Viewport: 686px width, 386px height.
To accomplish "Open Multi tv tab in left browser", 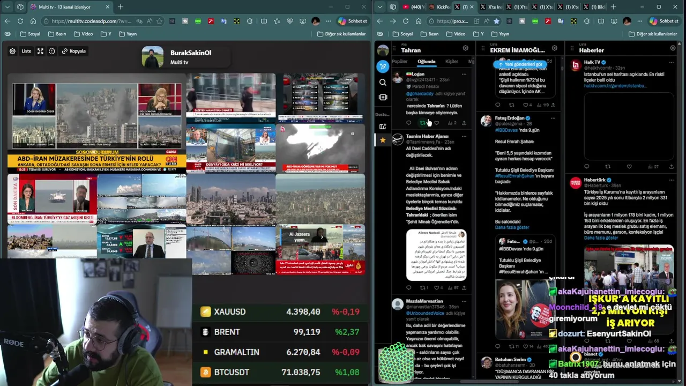I will tap(70, 7).
